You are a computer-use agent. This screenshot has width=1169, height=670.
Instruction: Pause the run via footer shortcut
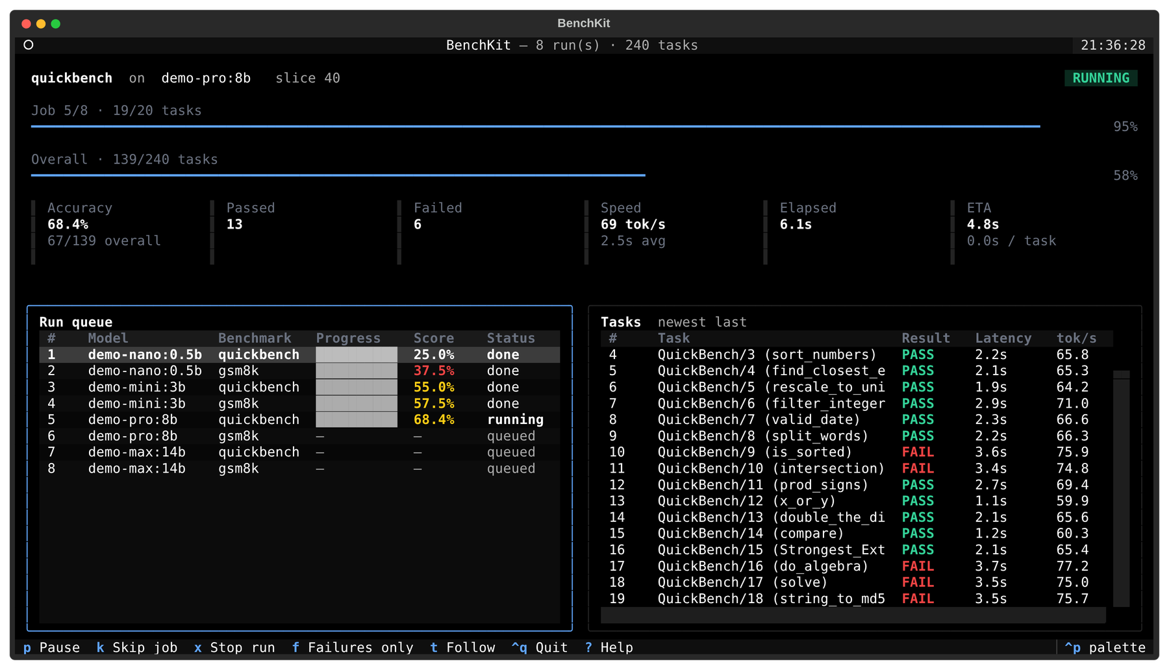tap(51, 647)
